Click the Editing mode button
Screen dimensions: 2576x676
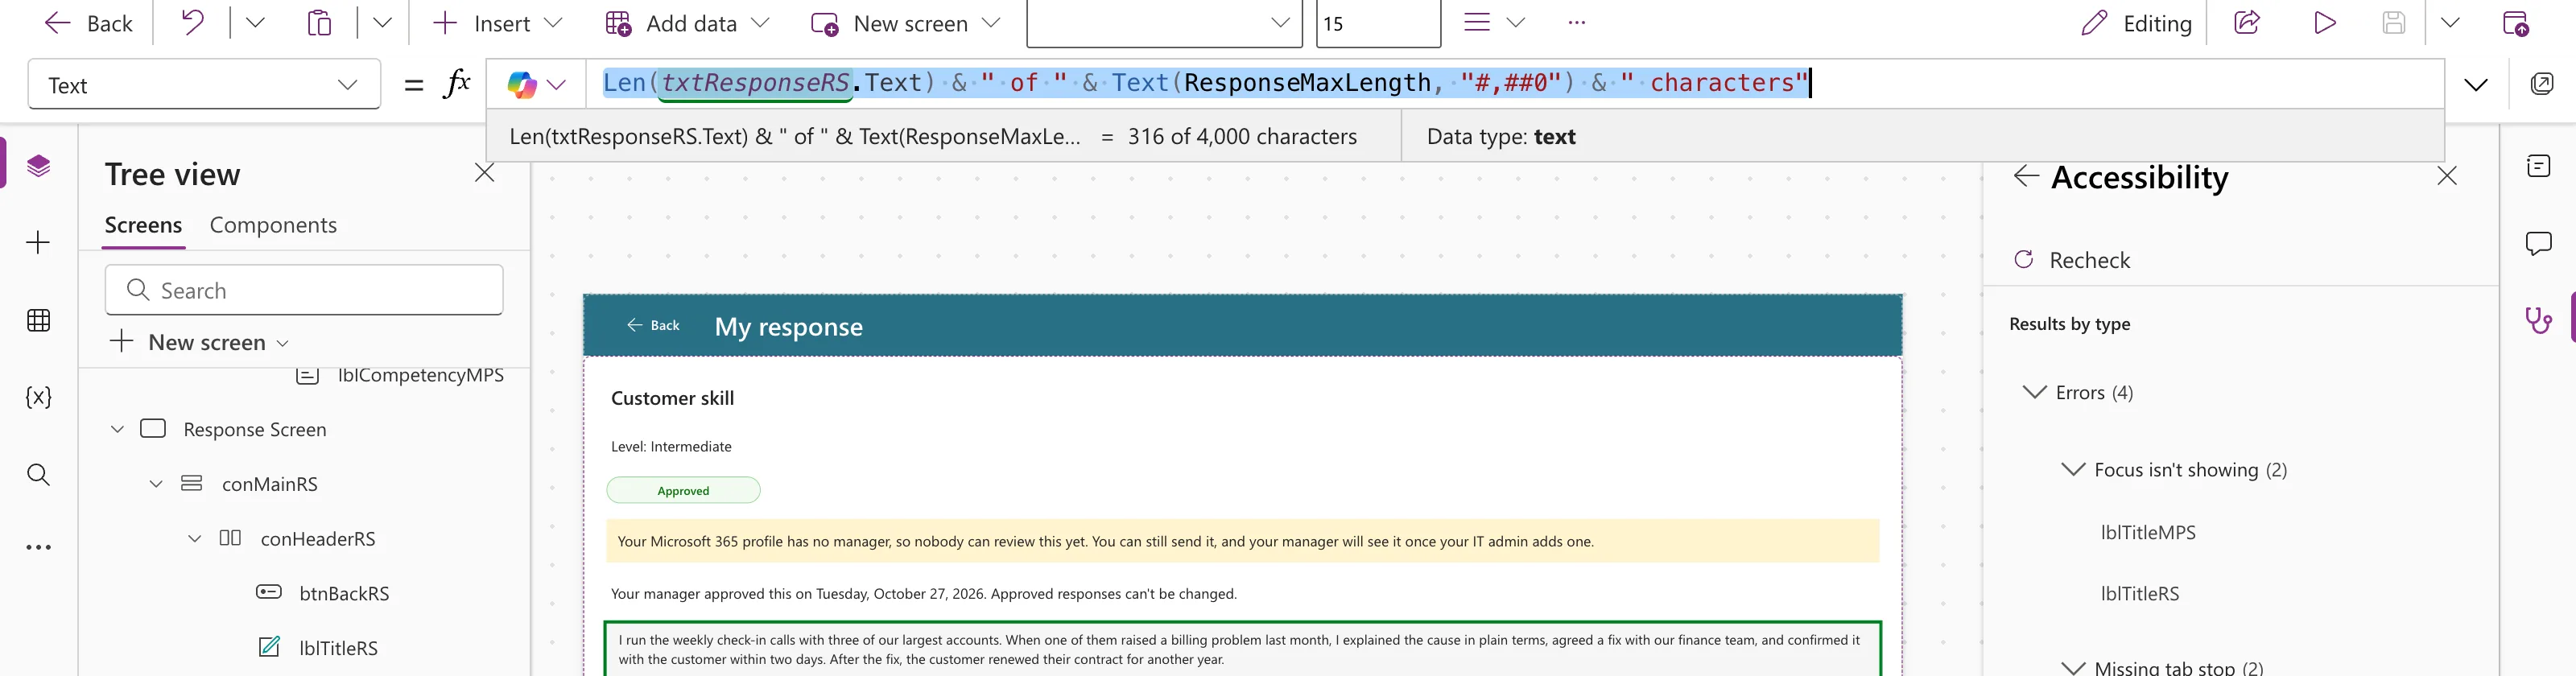tap(2136, 23)
